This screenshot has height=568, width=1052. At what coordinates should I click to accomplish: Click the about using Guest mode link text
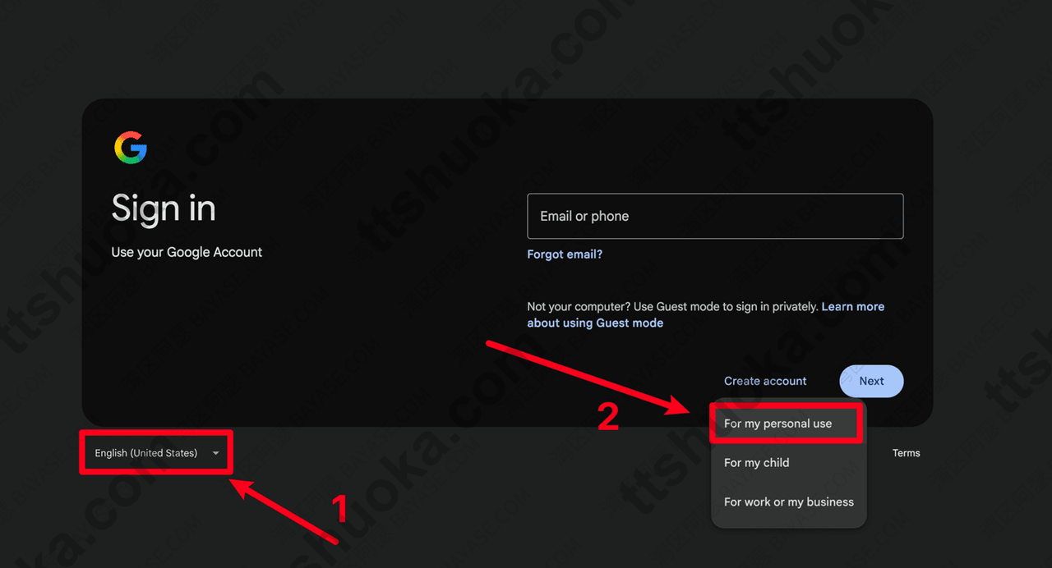pyautogui.click(x=595, y=323)
